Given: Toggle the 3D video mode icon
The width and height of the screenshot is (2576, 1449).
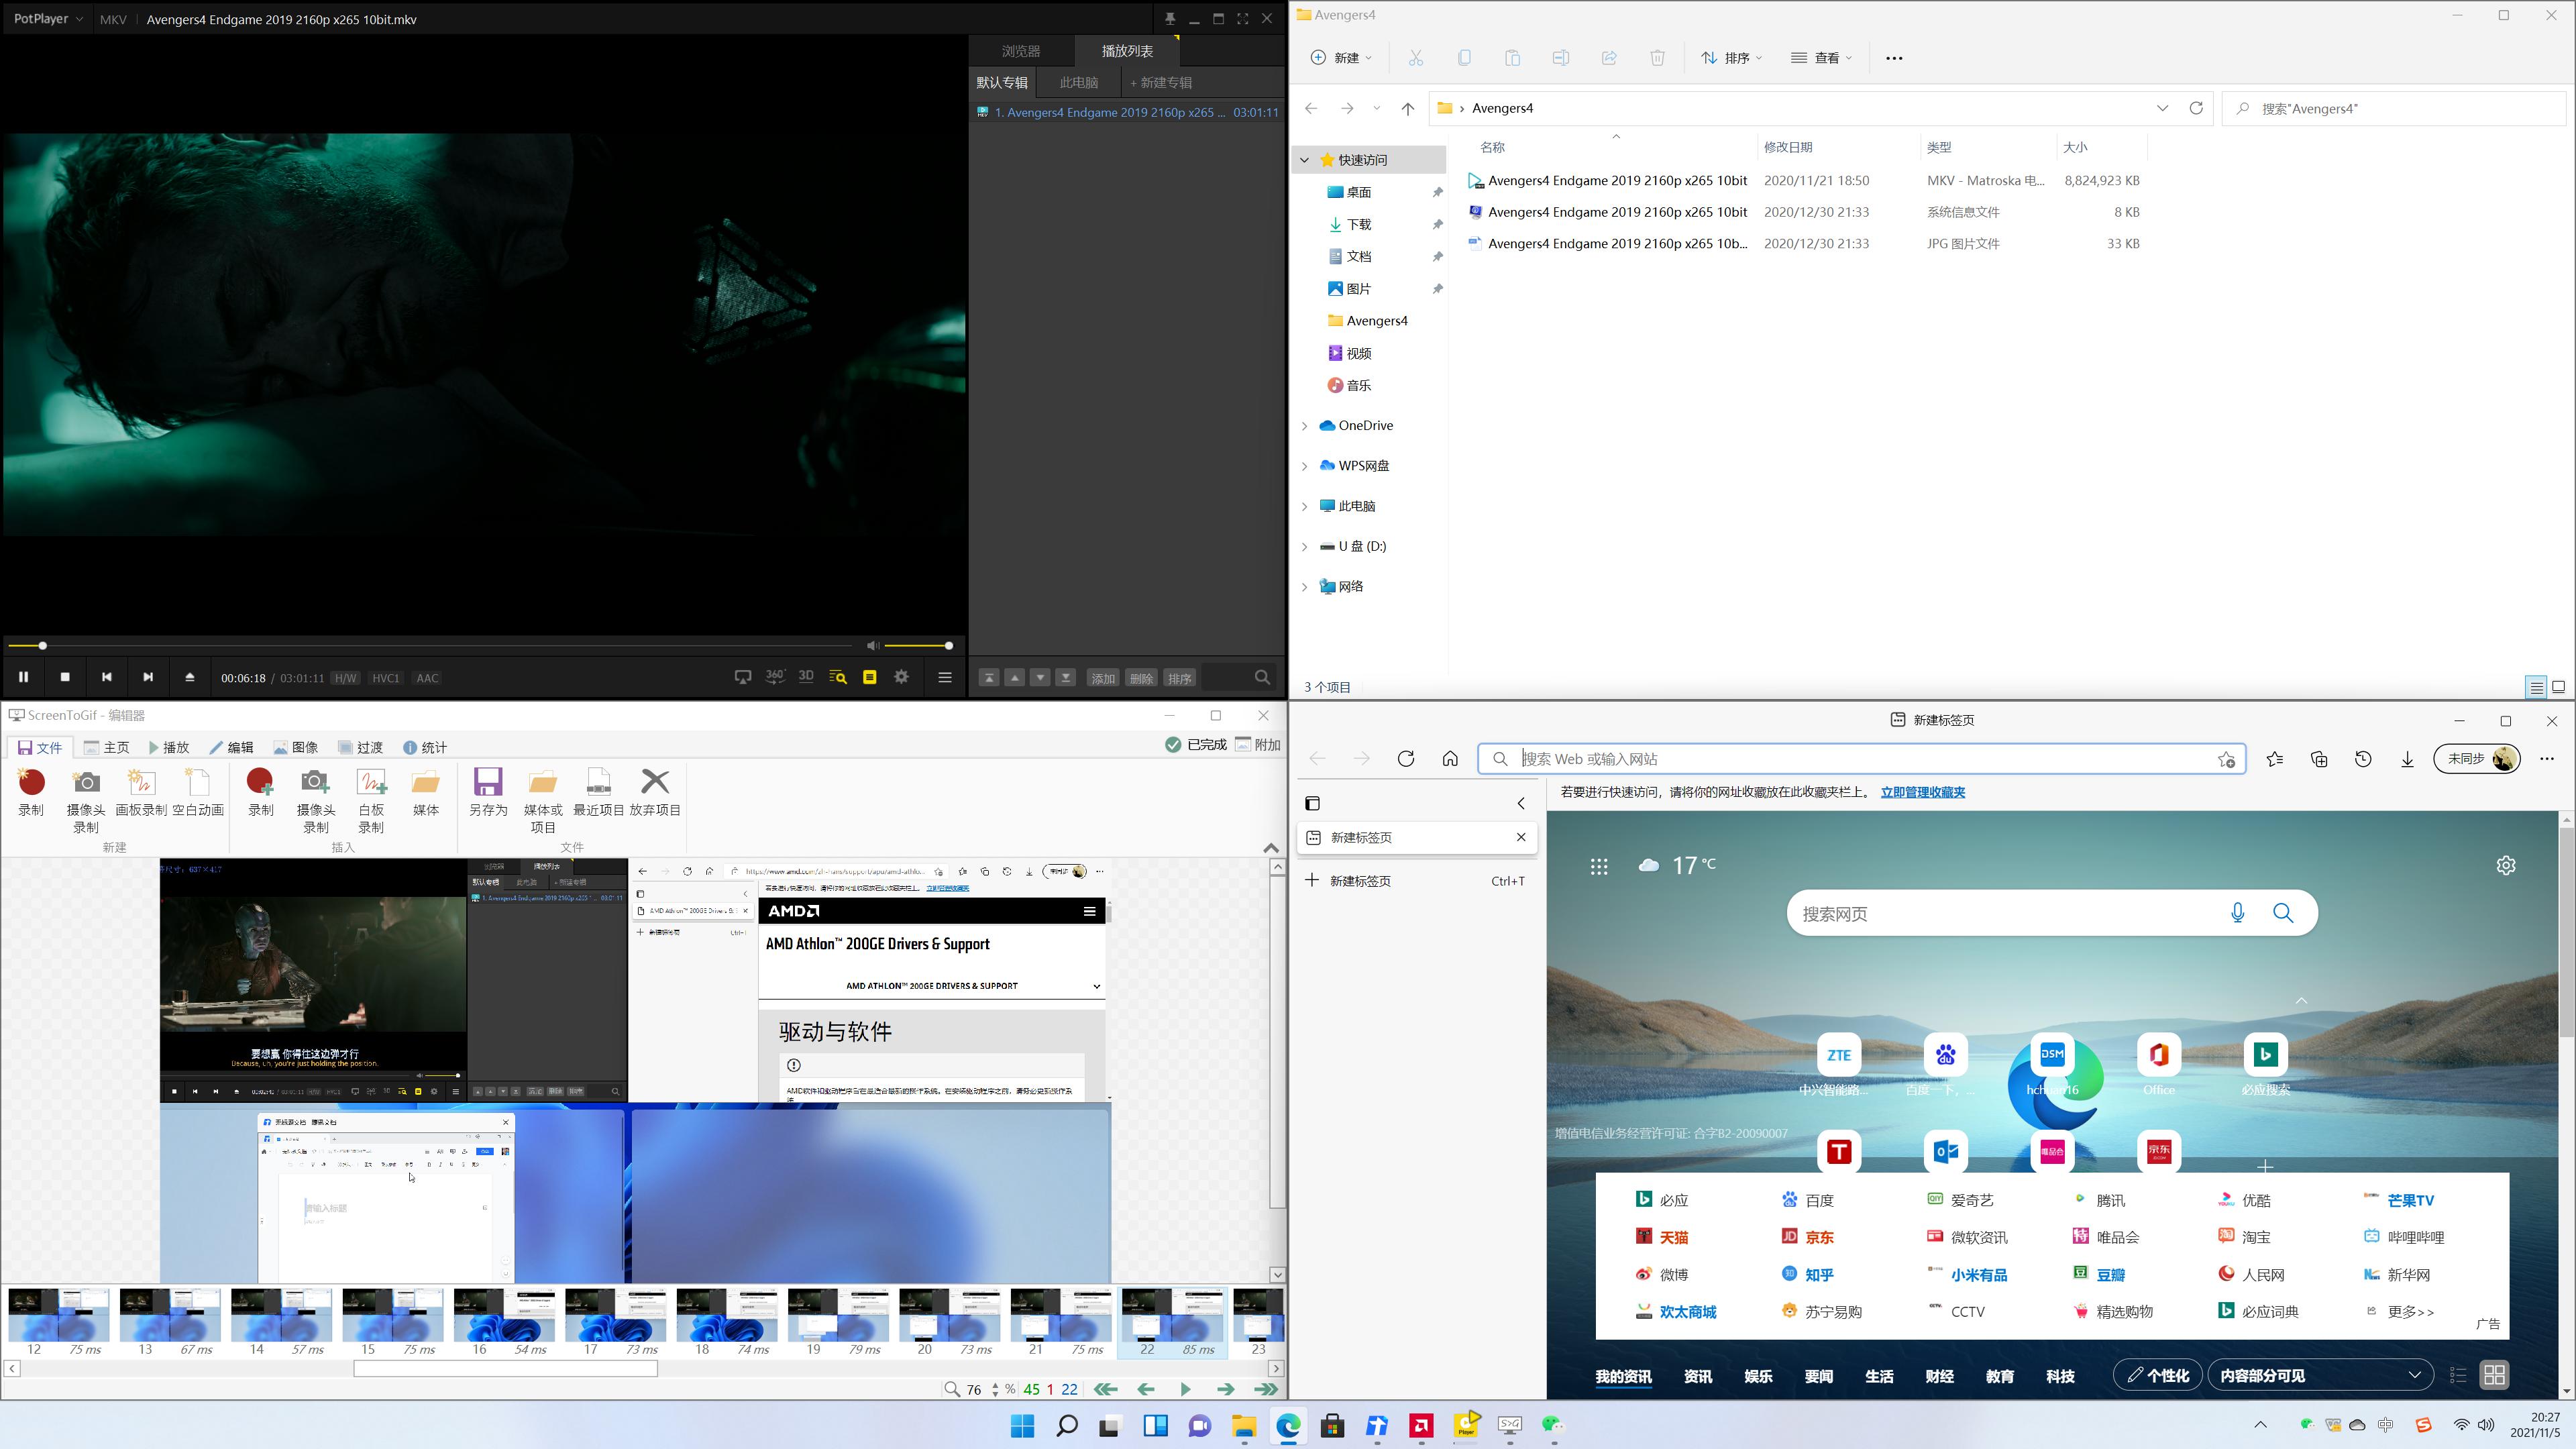Looking at the screenshot, I should click(x=806, y=677).
